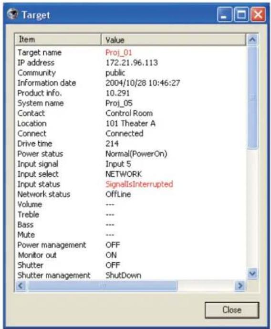271x329 pixels.
Task: Click the horizontal scrollbar thumb
Action: [x=103, y=286]
